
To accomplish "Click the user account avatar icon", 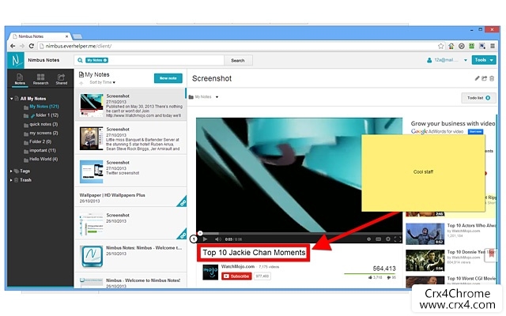I will (x=429, y=60).
